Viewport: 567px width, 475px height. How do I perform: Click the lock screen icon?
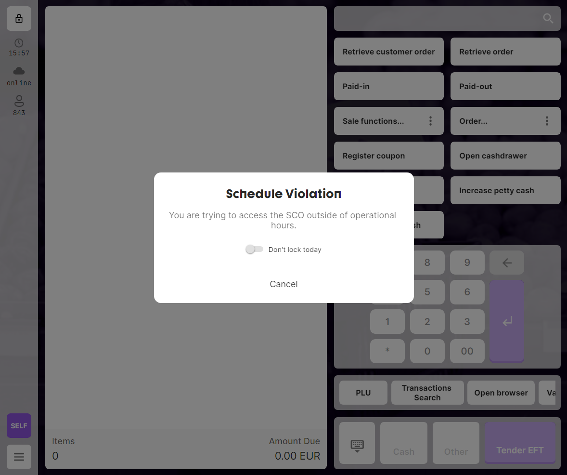coord(19,18)
